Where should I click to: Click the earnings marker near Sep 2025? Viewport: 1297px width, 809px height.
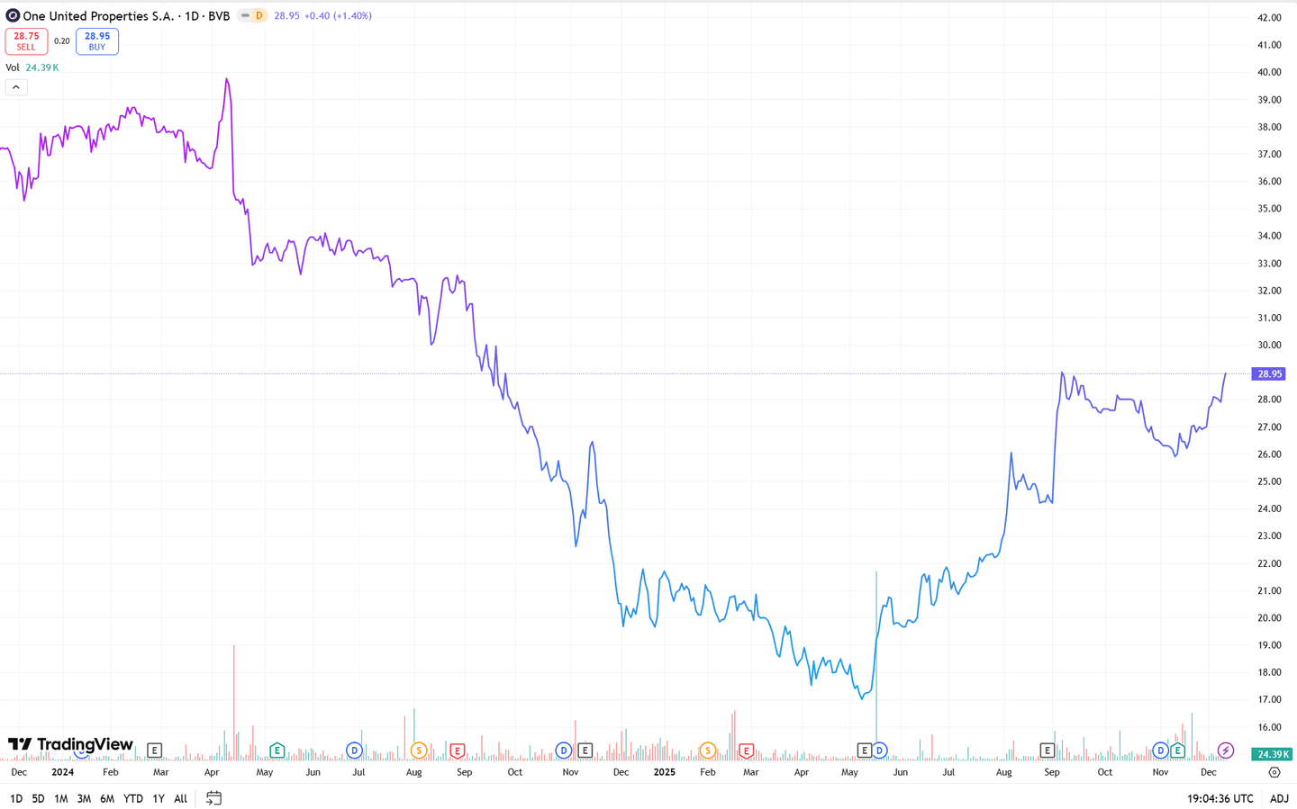[x=1047, y=751]
